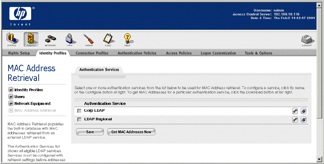Image resolution: width=324 pixels, height=164 pixels.
Task: Click the Save button
Action: [90, 132]
